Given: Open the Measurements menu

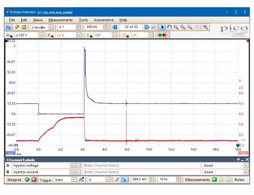Looking at the screenshot, I should tap(60, 20).
